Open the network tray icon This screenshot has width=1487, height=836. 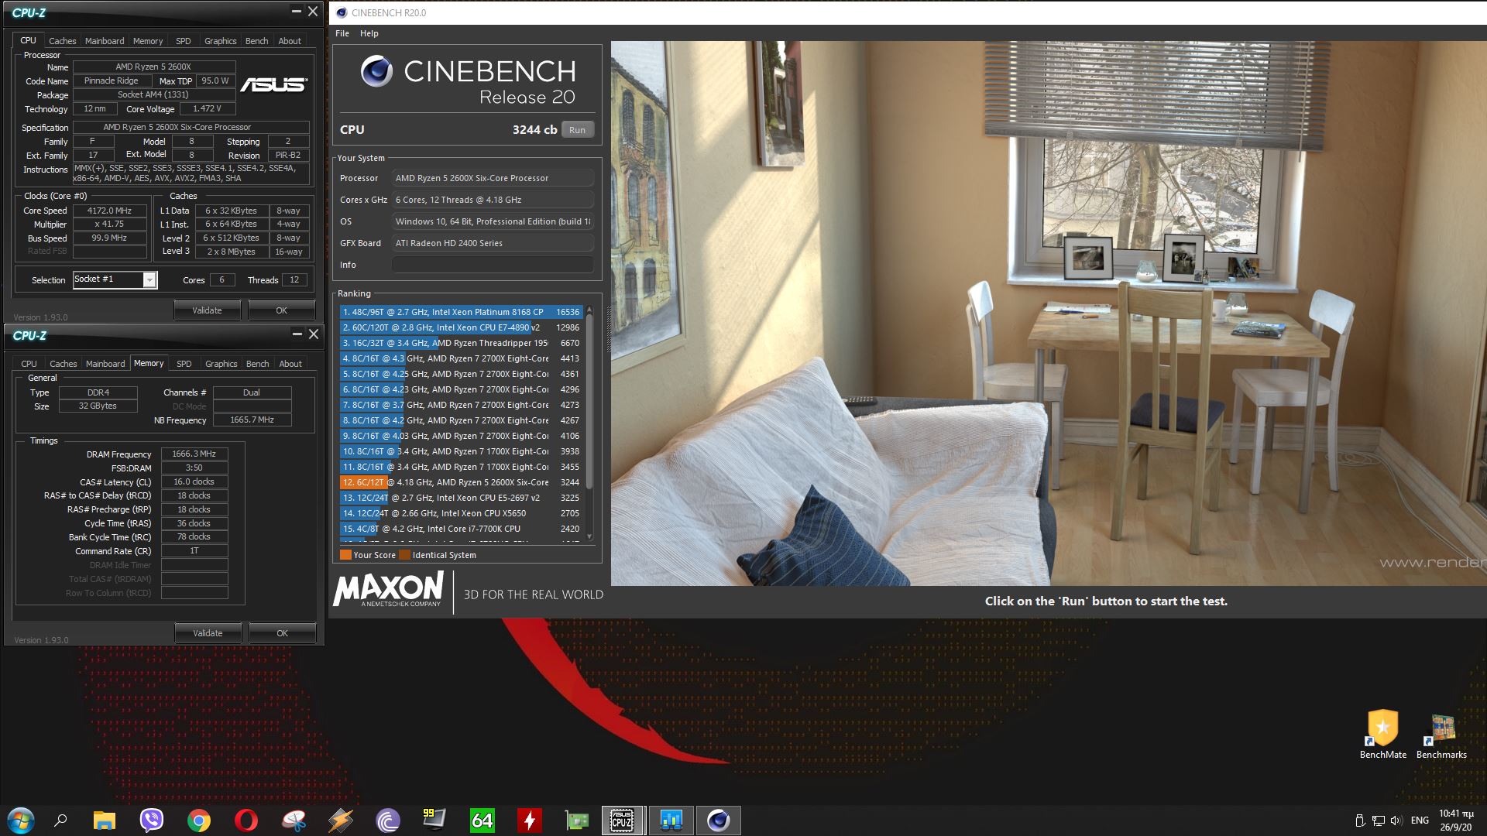coord(1379,821)
